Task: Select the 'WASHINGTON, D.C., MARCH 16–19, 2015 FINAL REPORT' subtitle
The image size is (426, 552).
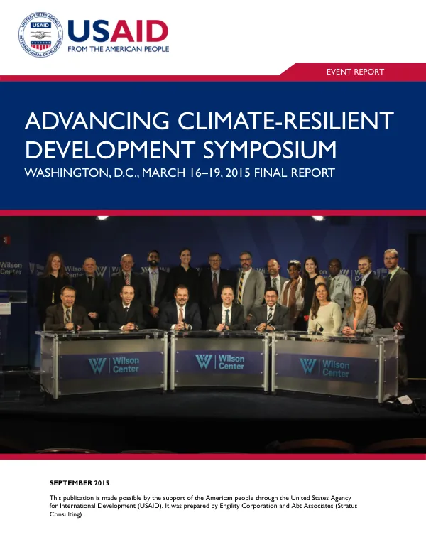Action: pos(180,173)
